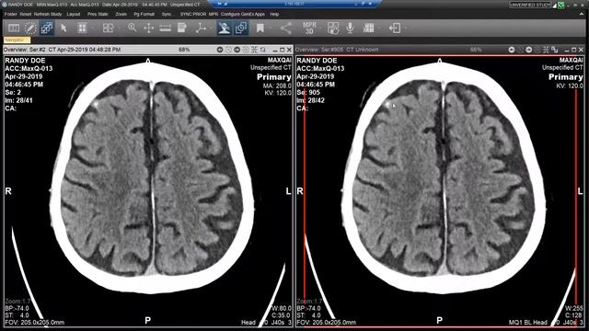Open the Help menu

click(x=274, y=15)
